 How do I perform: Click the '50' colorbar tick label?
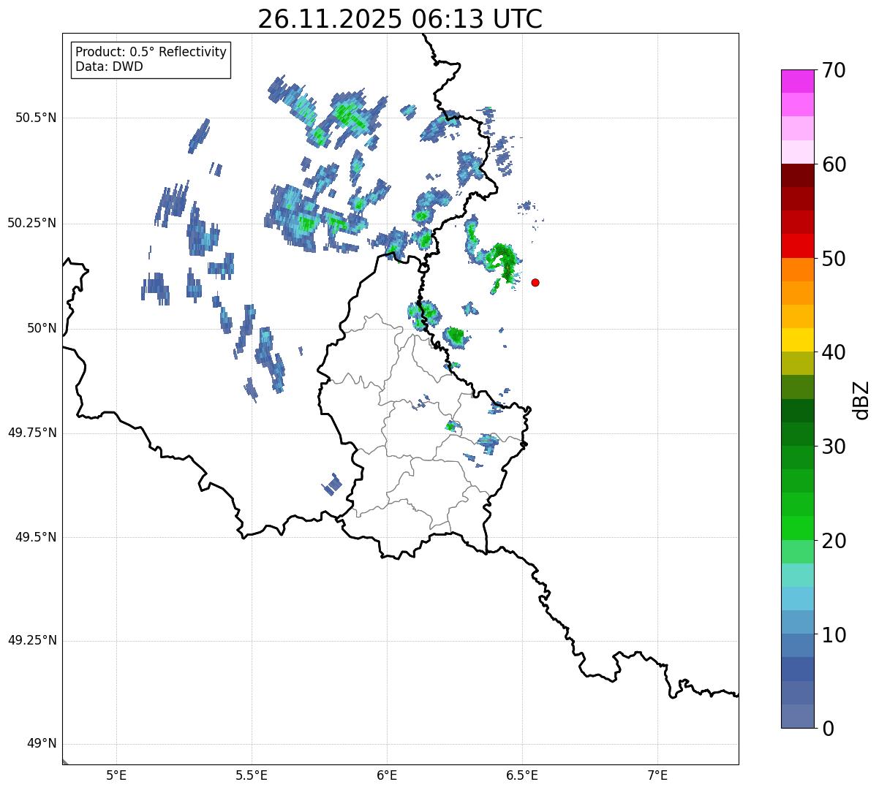point(834,259)
